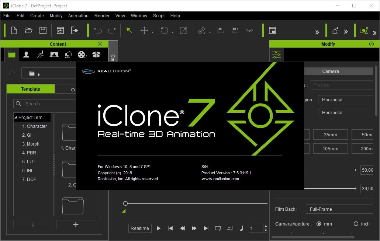Click the Align tool icon

point(221,31)
